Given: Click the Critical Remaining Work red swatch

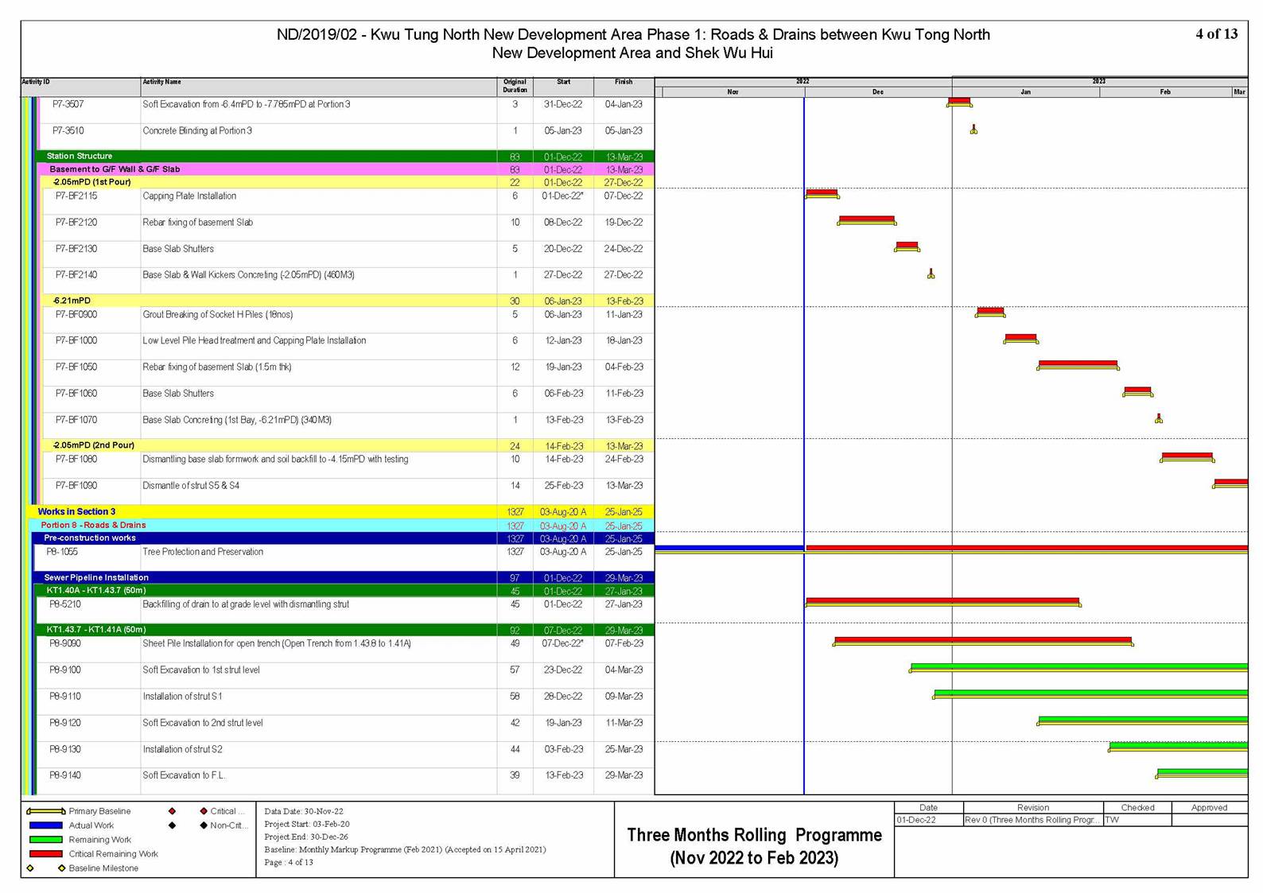Looking at the screenshot, I should tap(45, 854).
